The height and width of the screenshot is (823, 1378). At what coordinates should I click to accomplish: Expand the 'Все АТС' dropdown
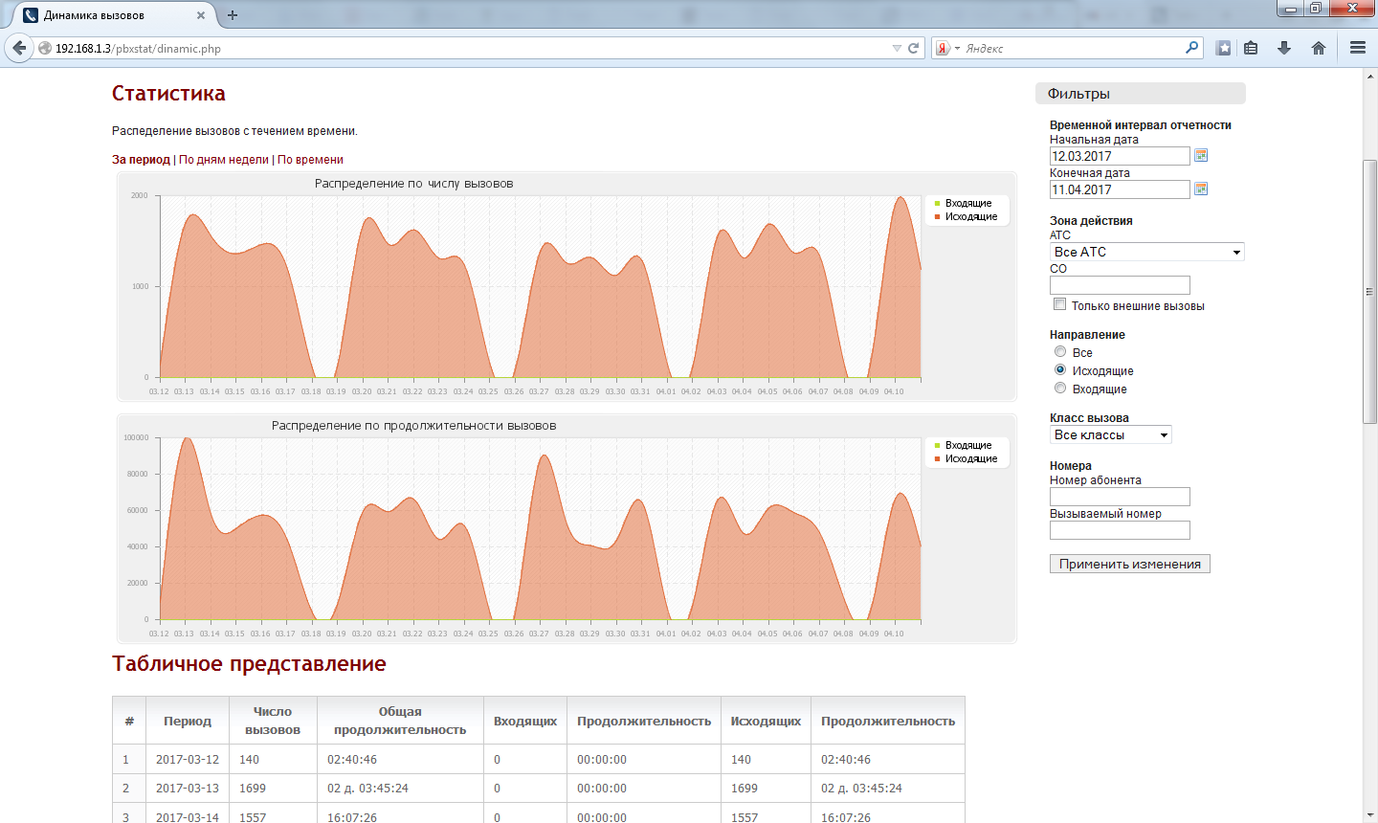click(x=1146, y=252)
